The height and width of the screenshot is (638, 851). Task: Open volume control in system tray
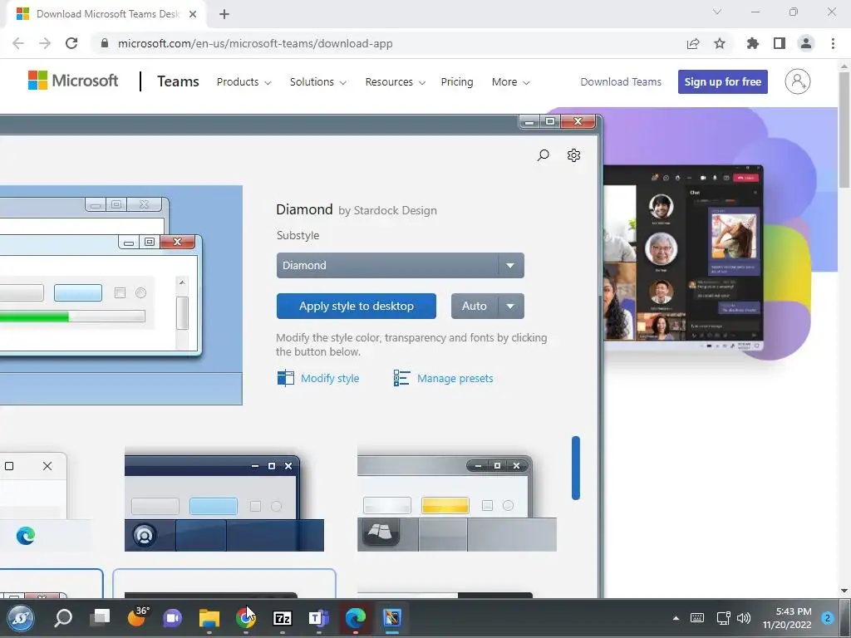click(x=744, y=618)
